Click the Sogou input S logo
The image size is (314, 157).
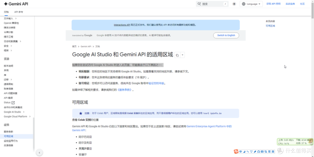point(236,151)
